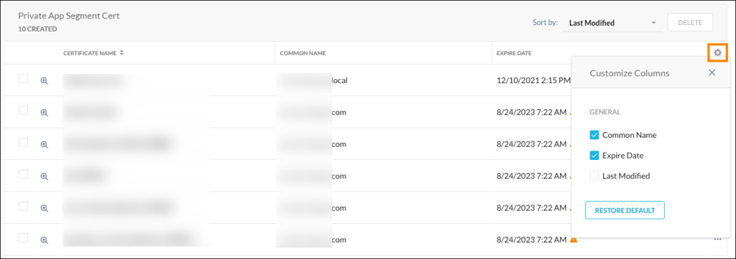
Task: Sort by Certificate Name using the arrows icon
Action: coord(121,53)
